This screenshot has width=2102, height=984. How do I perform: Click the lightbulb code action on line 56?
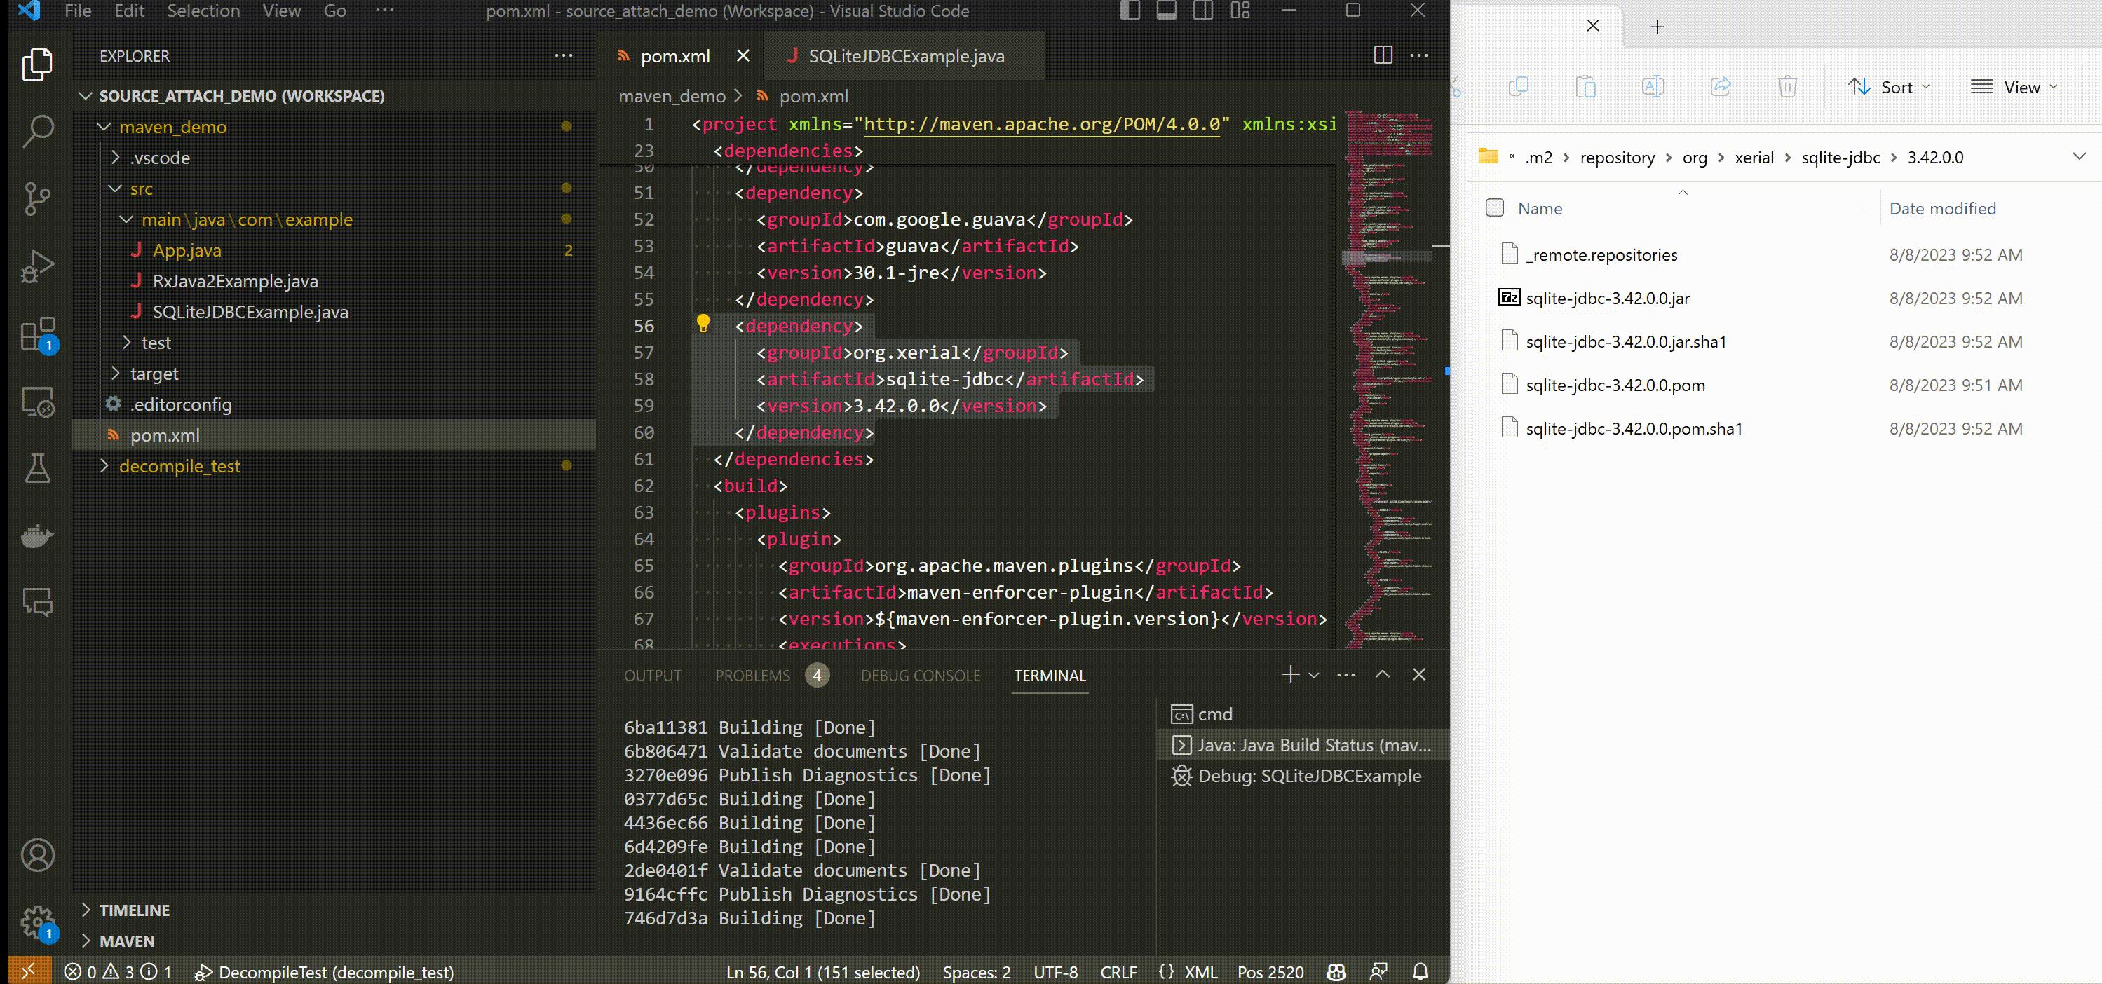(x=703, y=324)
